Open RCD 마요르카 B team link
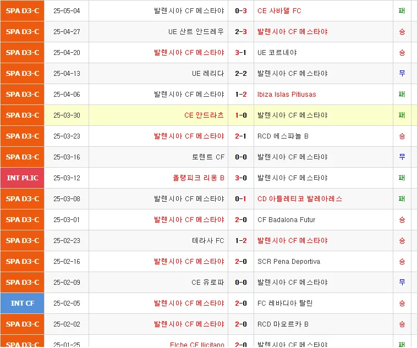417x348 pixels. coord(283,324)
